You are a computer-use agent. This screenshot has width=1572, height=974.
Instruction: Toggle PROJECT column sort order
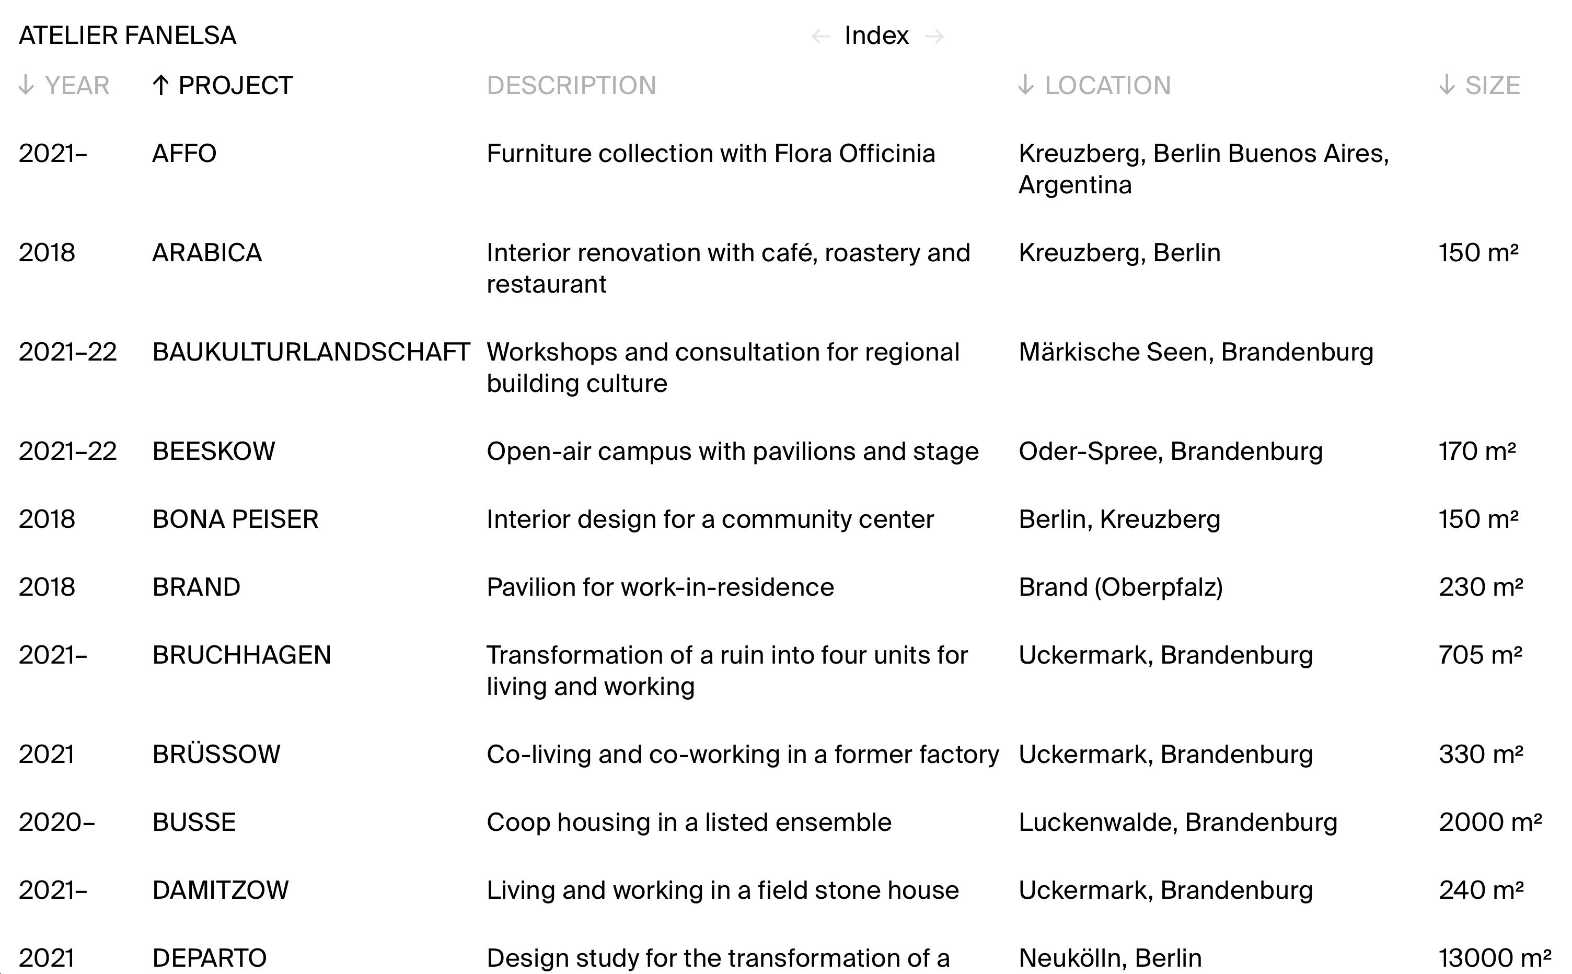coord(235,85)
